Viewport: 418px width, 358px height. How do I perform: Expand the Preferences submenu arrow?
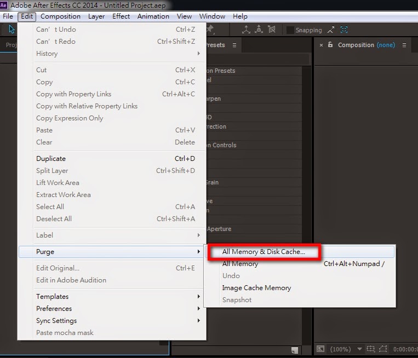tap(199, 308)
